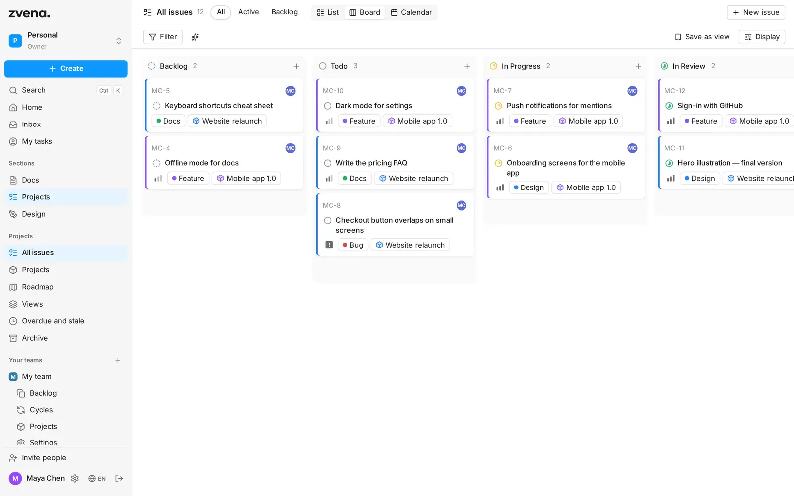Click the priority icon on MC-6 card
Image resolution: width=794 pixels, height=496 pixels.
[x=500, y=187]
